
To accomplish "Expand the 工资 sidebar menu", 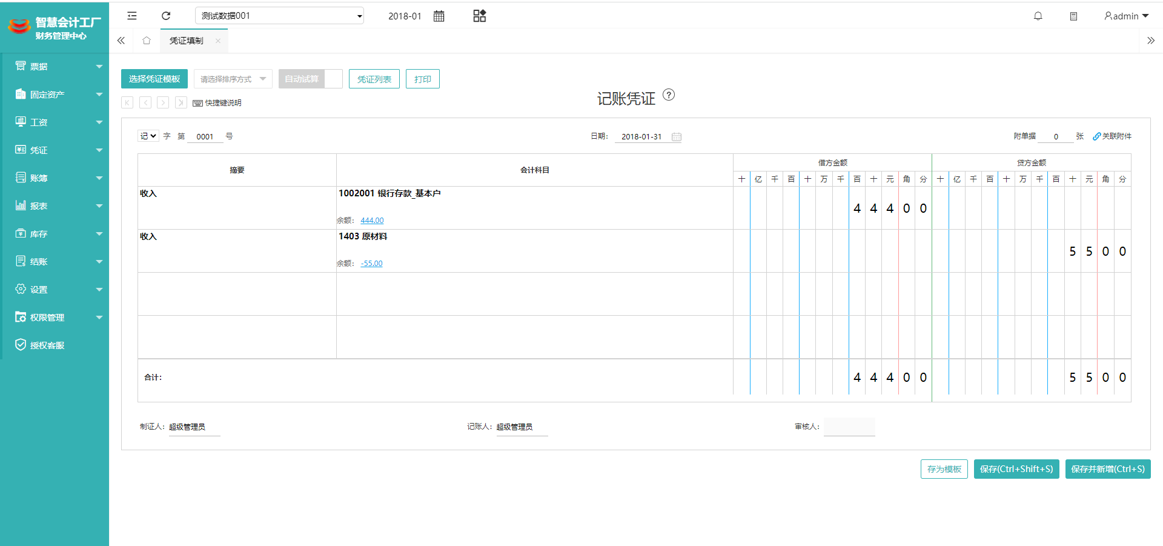I will (56, 122).
